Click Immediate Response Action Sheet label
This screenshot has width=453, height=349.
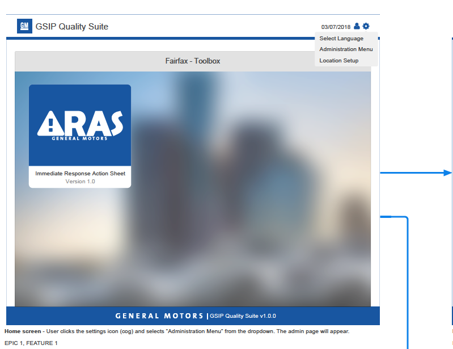pyautogui.click(x=80, y=174)
